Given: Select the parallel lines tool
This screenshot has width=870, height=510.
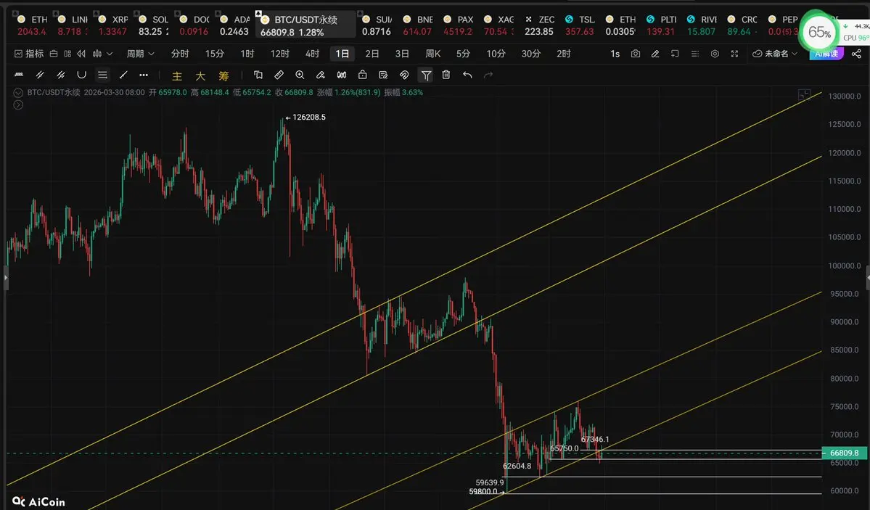Looking at the screenshot, I should pyautogui.click(x=40, y=75).
